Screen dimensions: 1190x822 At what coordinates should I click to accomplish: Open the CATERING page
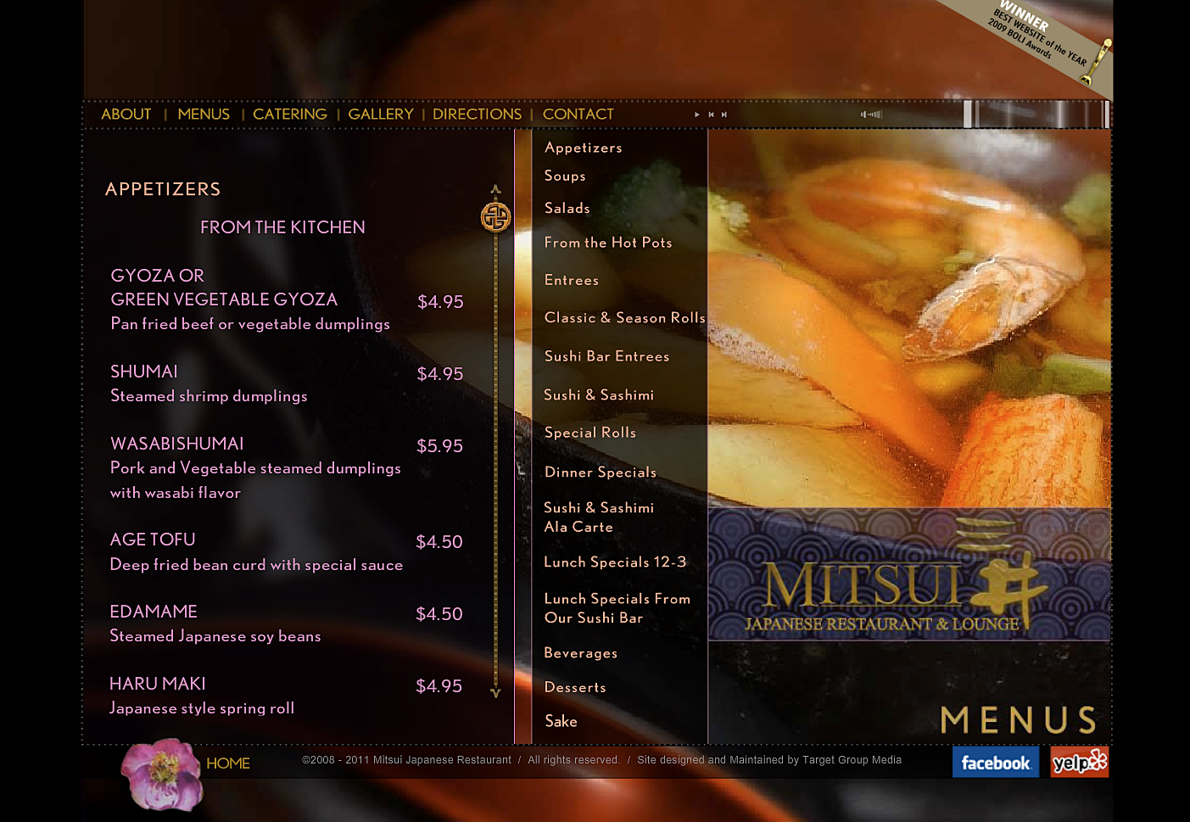click(x=290, y=114)
